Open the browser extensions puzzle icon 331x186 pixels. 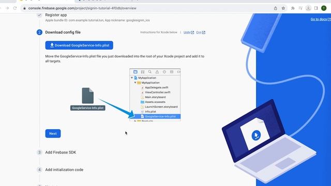293,8
